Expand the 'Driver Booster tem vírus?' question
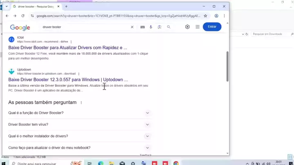The image size is (294, 165). 147,125
